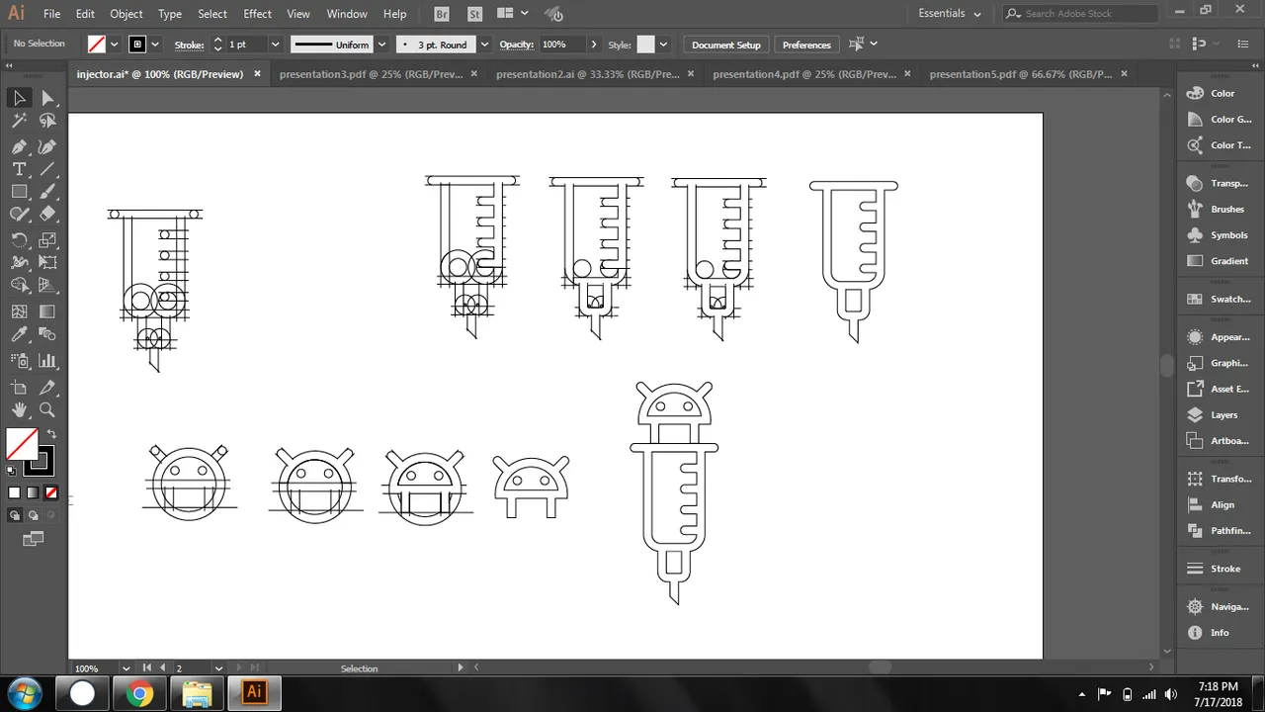1265x712 pixels.
Task: Click the fill color box in toolbox
Action: click(x=23, y=444)
